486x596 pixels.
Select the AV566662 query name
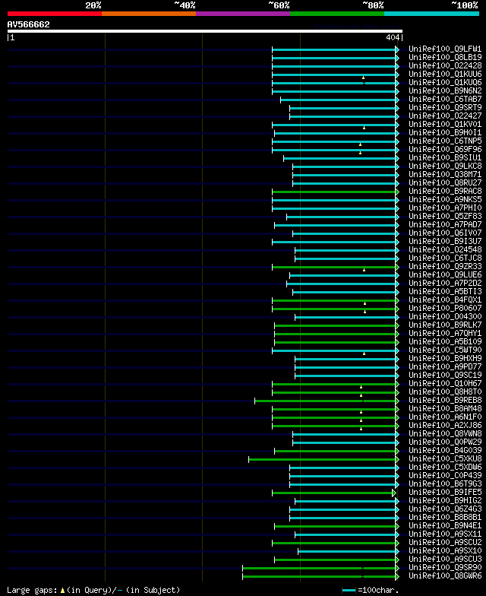click(x=29, y=24)
